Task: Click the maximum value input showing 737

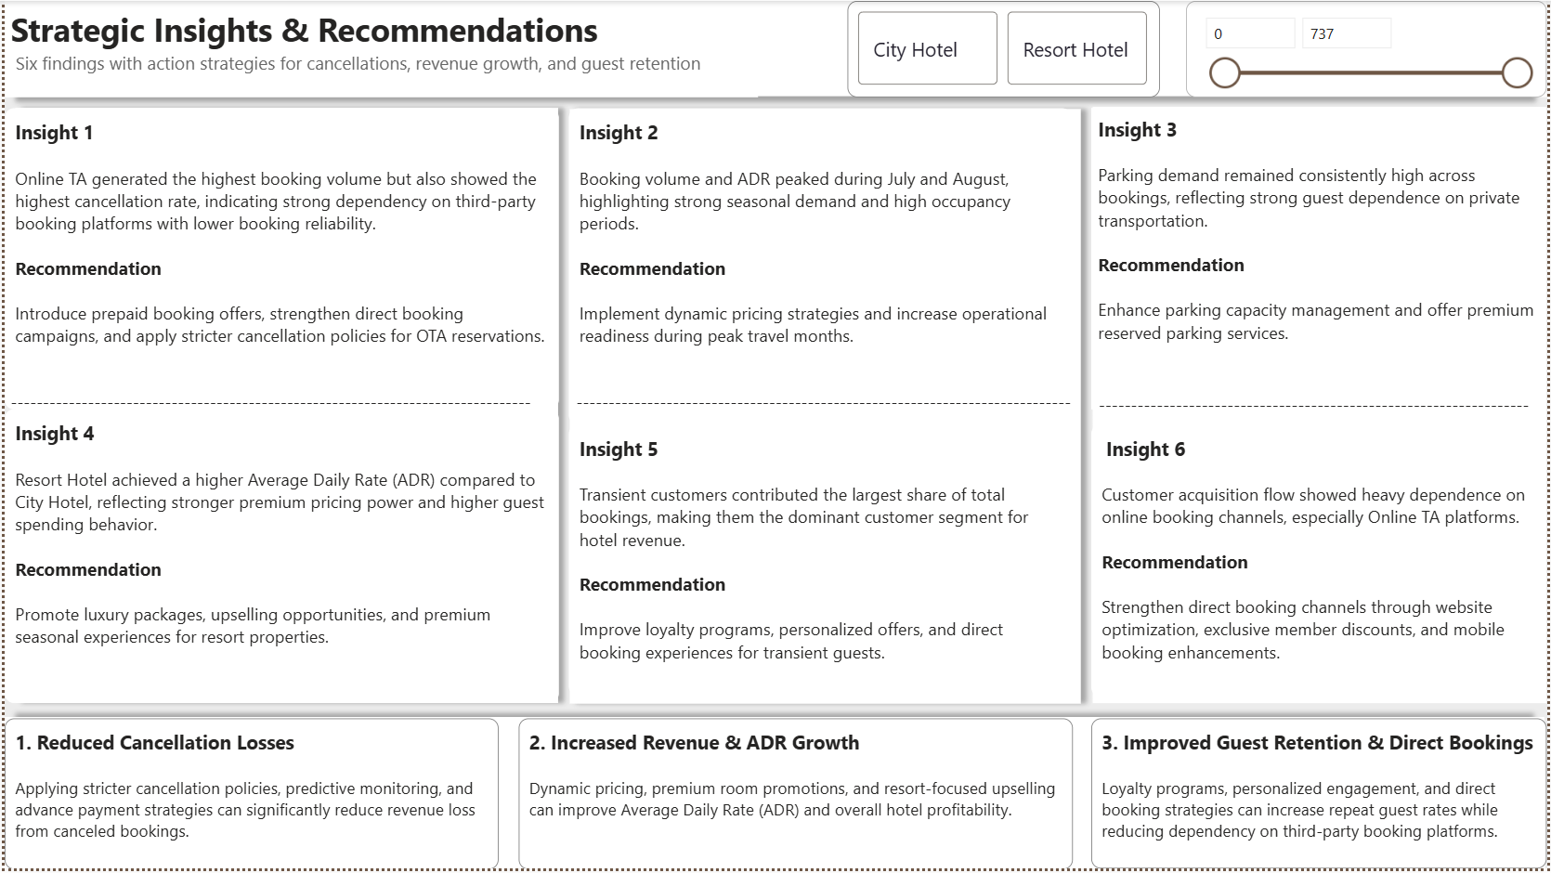Action: tap(1346, 34)
